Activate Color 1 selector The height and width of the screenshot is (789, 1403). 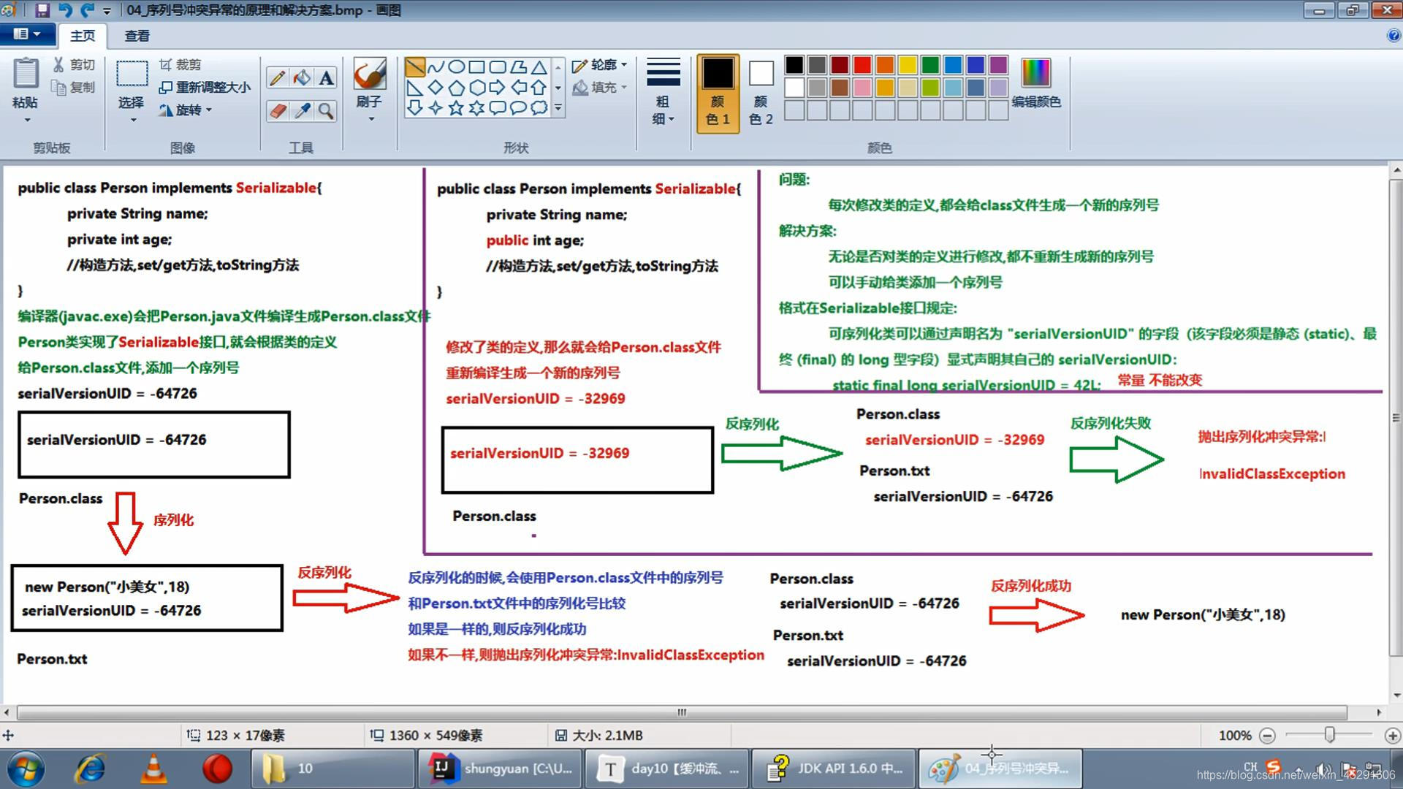(x=718, y=93)
